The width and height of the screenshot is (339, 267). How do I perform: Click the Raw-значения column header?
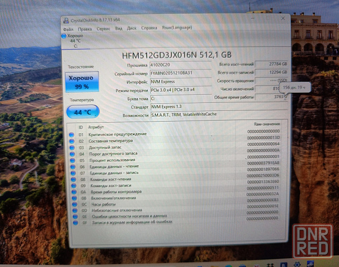tap(266, 124)
